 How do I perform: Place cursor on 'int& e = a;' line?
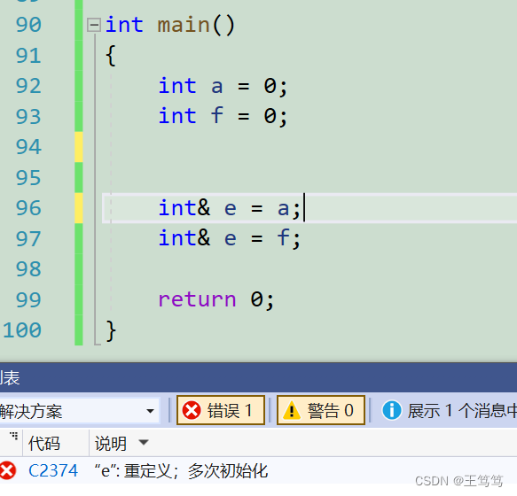pos(229,208)
